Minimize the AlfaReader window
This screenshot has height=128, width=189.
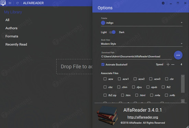point(171,4)
